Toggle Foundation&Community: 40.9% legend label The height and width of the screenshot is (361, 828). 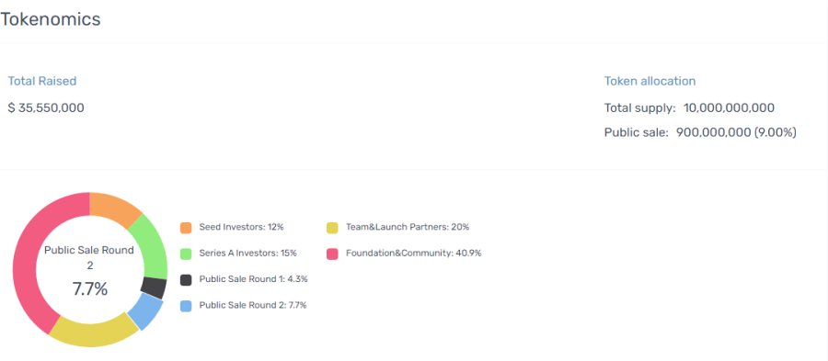[413, 253]
